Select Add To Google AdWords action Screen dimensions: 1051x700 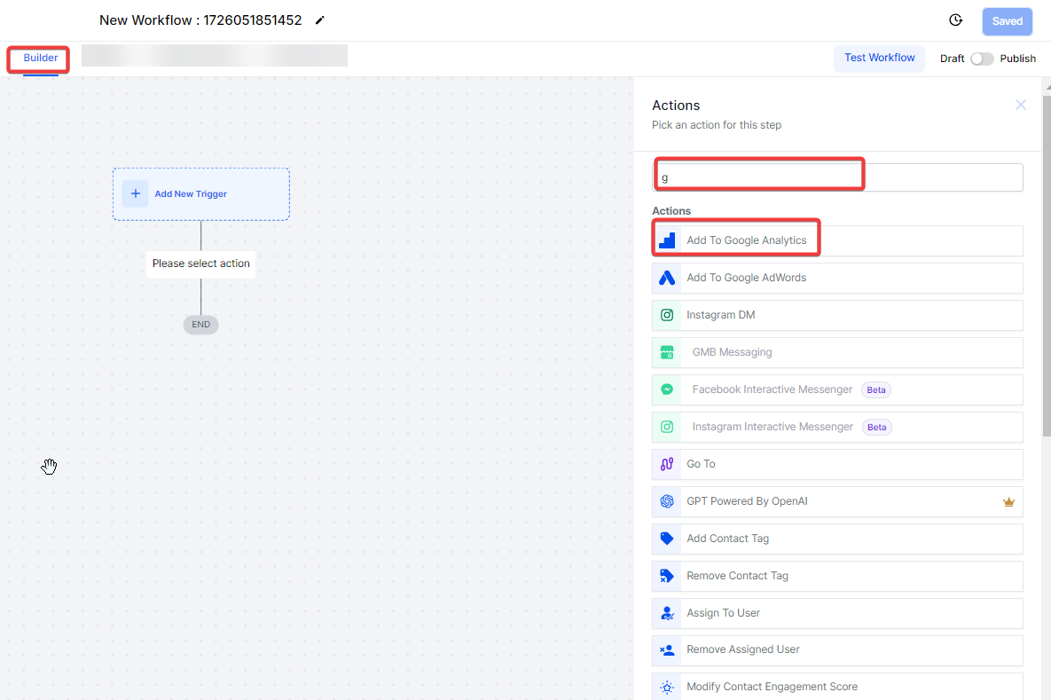coord(837,278)
